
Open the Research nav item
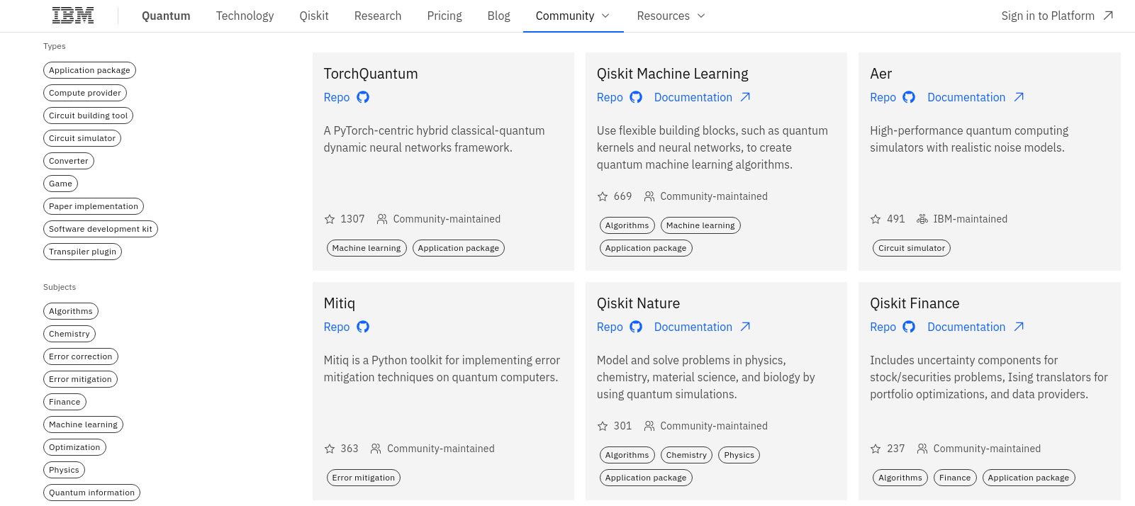click(378, 16)
